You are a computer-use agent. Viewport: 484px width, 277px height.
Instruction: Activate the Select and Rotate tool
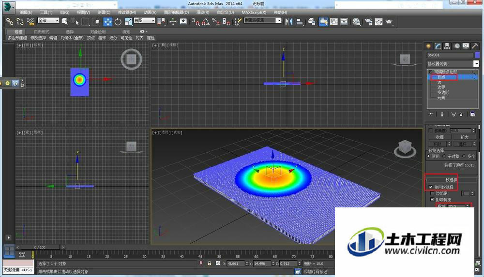[118, 22]
